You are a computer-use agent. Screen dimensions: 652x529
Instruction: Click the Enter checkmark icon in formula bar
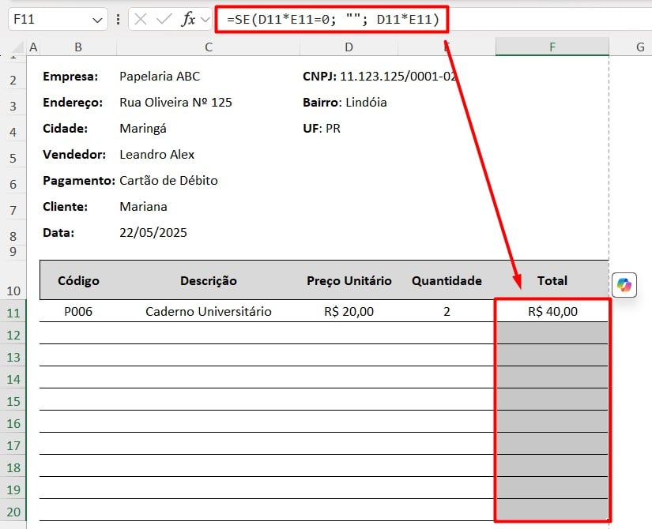click(x=164, y=19)
